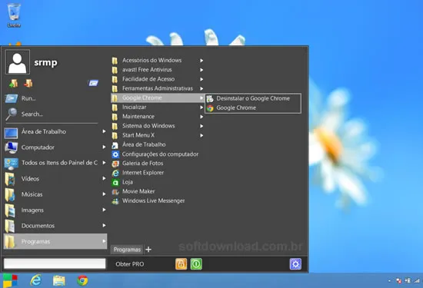Image resolution: width=423 pixels, height=288 pixels.
Task: Click the green Loja store icon
Action: coord(115,182)
